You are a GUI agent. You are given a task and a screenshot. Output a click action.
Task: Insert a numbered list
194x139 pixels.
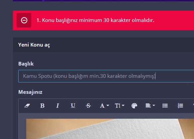pos(180,106)
